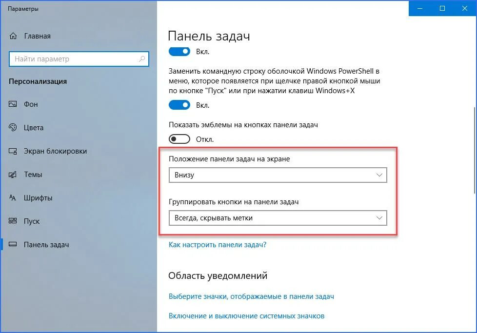Image resolution: width=477 pixels, height=333 pixels.
Task: Click the Панель задач taskbar icon
Action: (13, 244)
